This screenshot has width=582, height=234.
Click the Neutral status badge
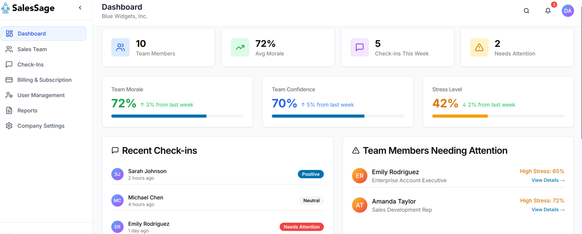[311, 200]
